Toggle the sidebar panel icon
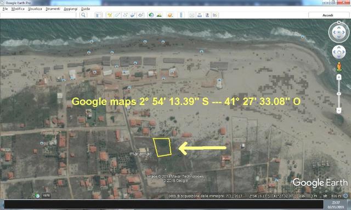351x210 pixels. point(98,15)
